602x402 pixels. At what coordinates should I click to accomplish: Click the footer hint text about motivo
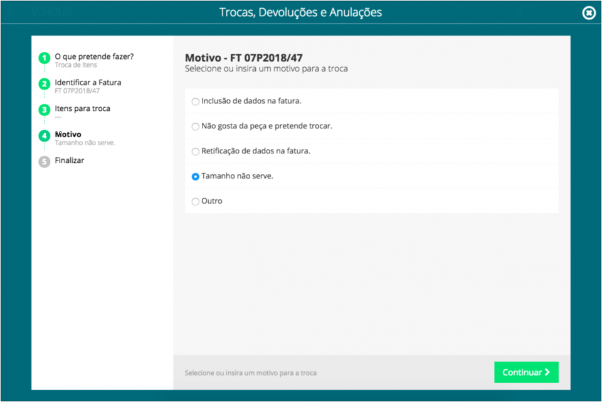[250, 373]
